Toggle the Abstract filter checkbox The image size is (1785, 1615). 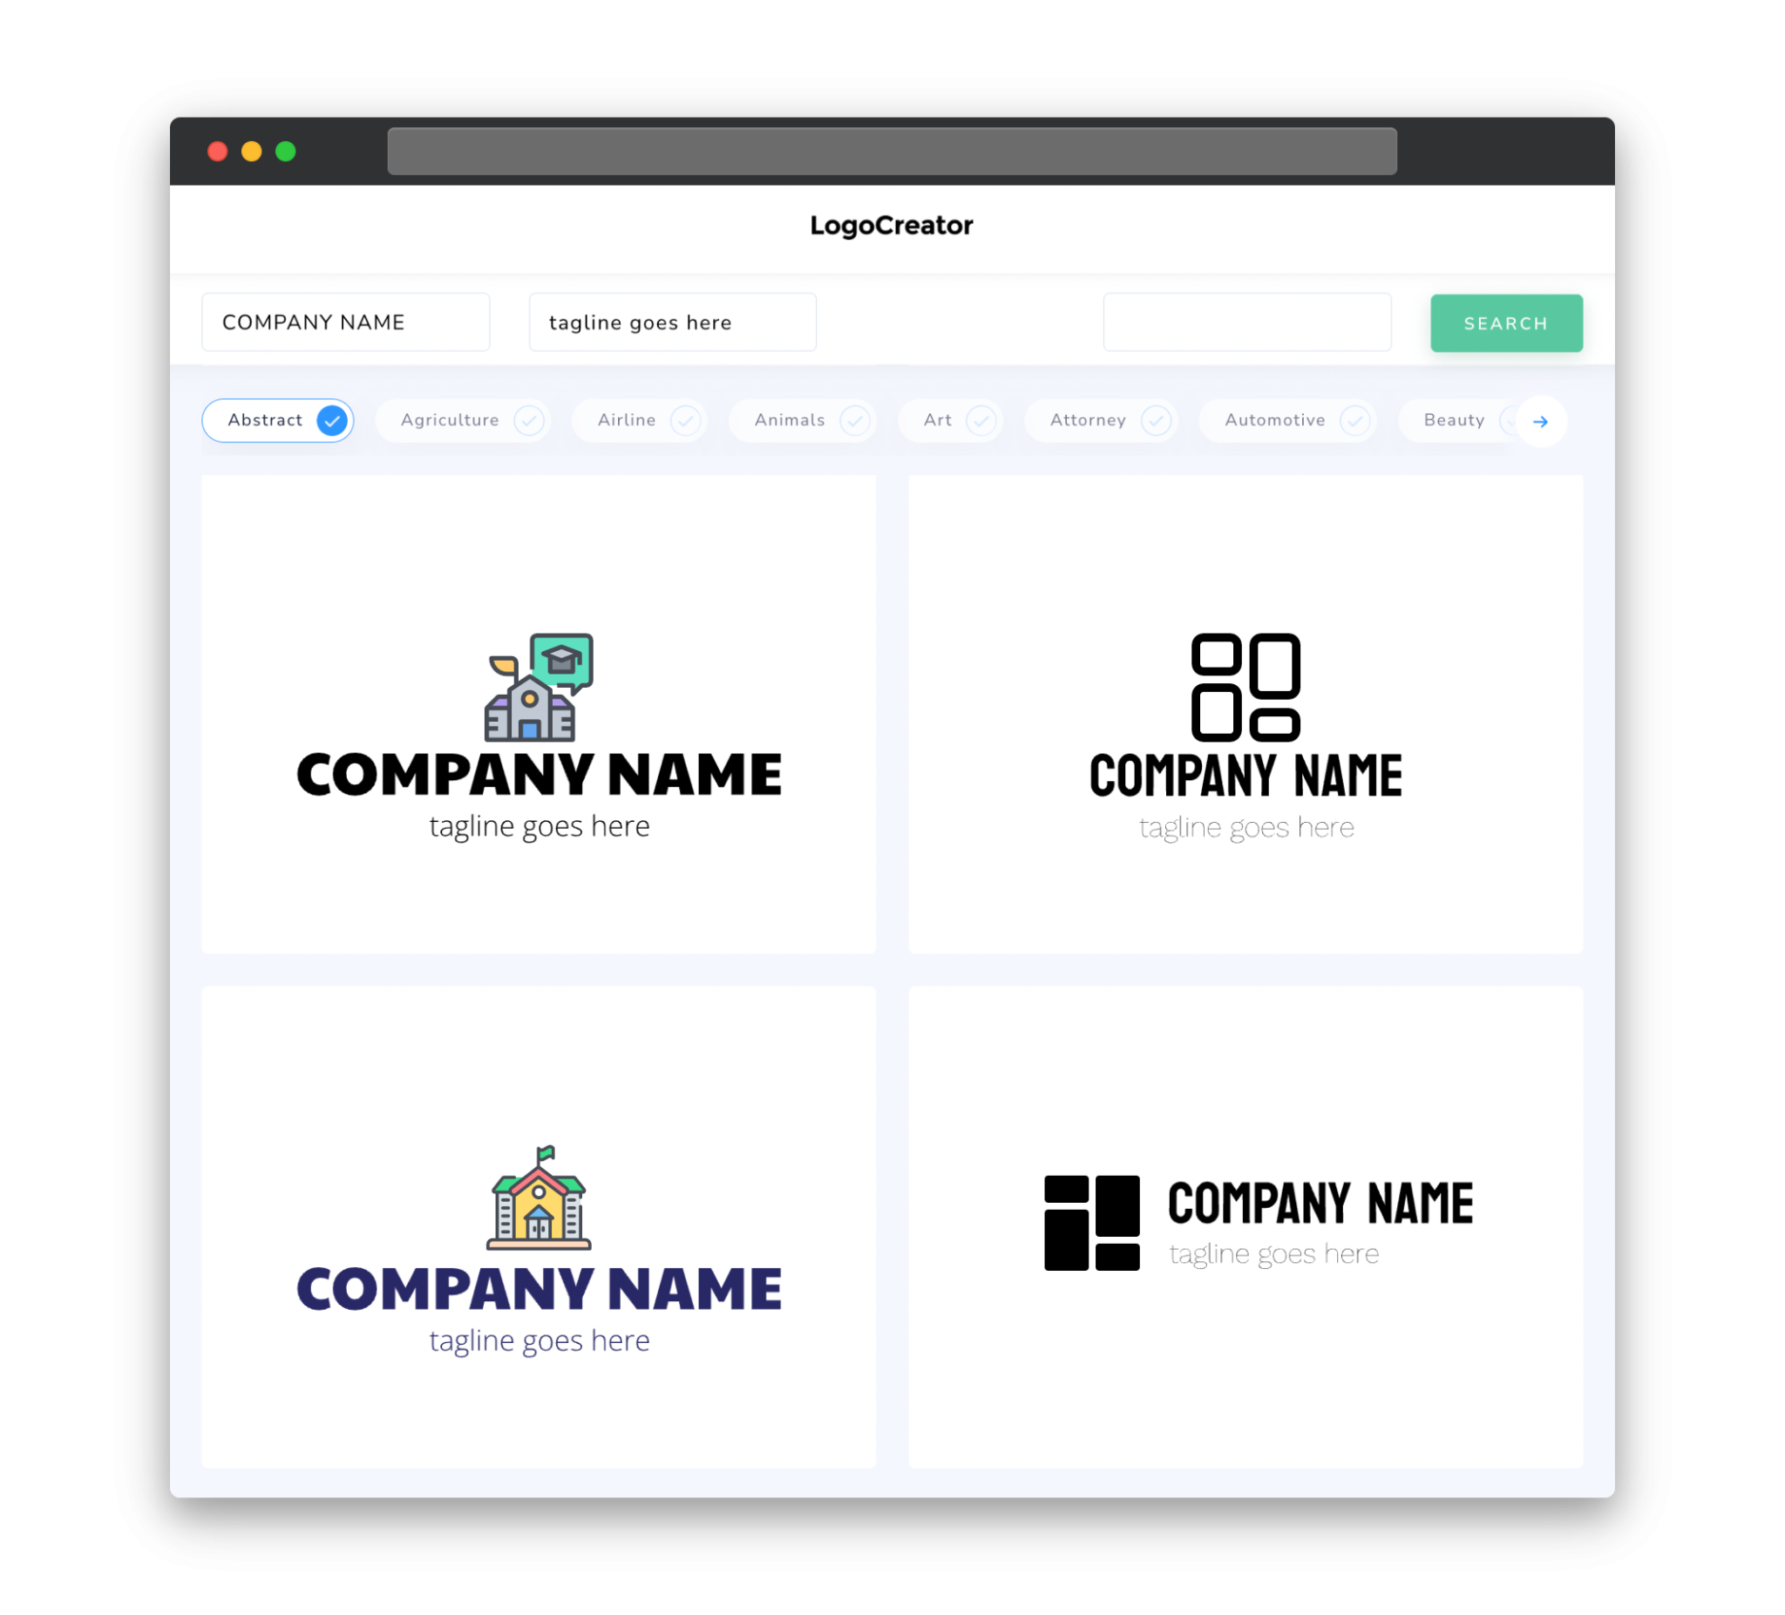[x=333, y=420]
